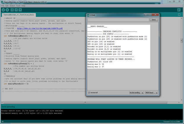
Task: Click the 'CHECKING CONFLICTS' serial output line
Action: pyautogui.click(x=112, y=32)
